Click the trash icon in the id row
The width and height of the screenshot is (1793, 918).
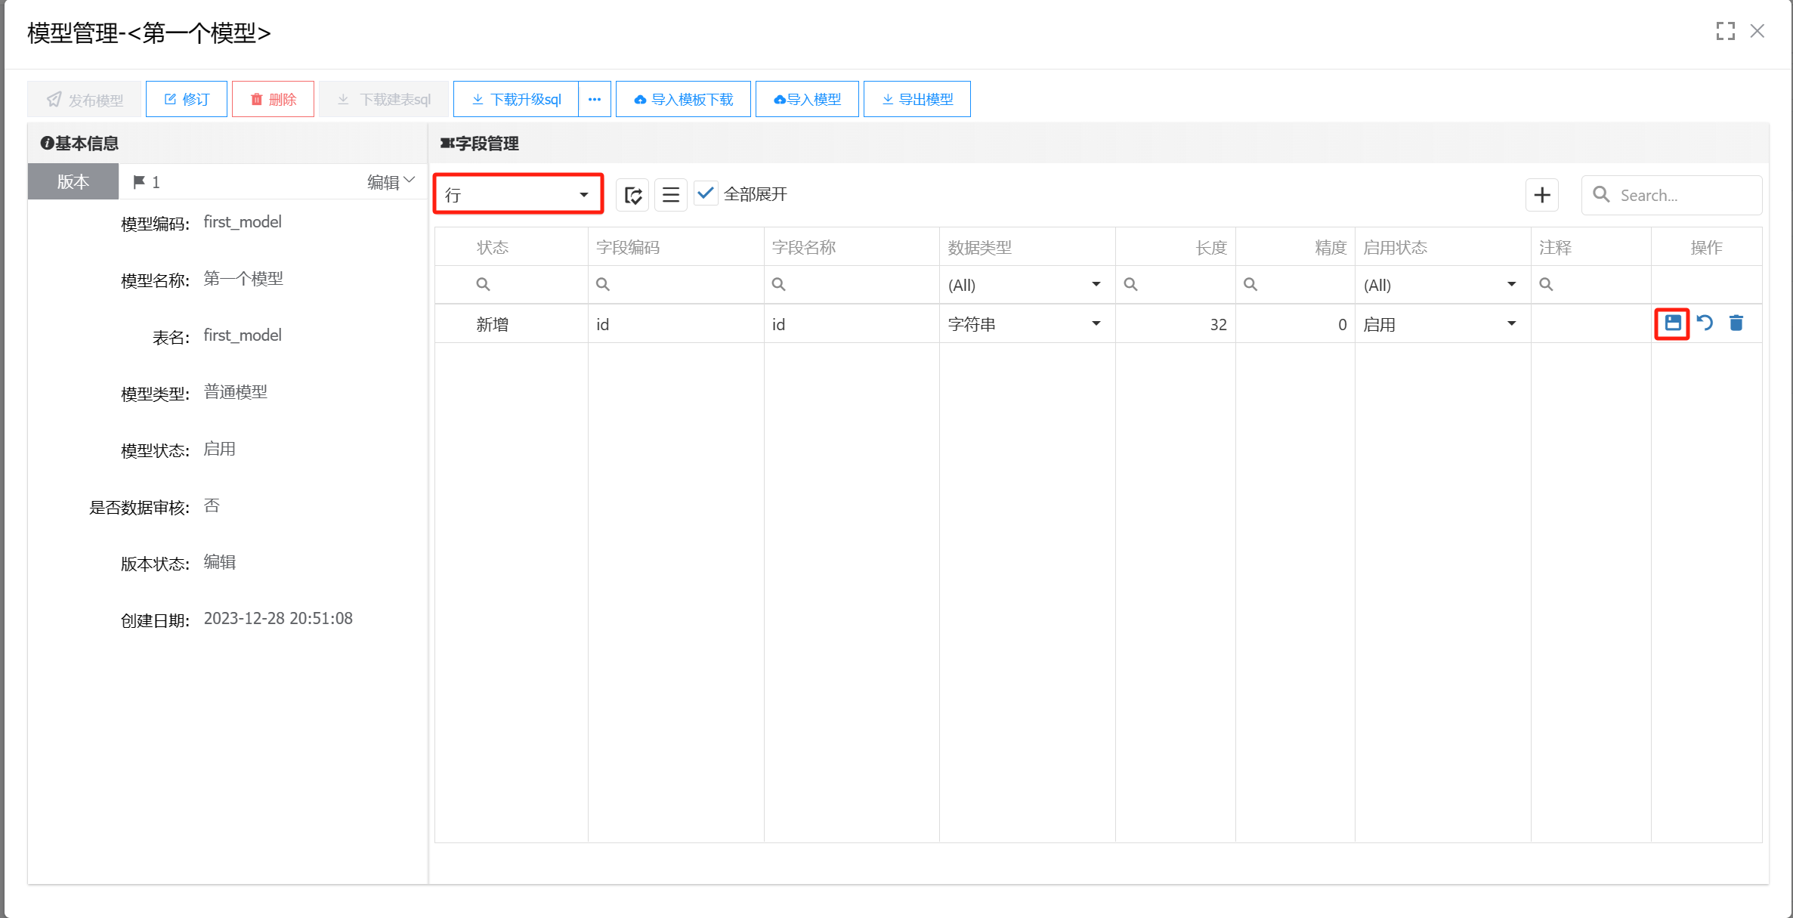(x=1736, y=323)
